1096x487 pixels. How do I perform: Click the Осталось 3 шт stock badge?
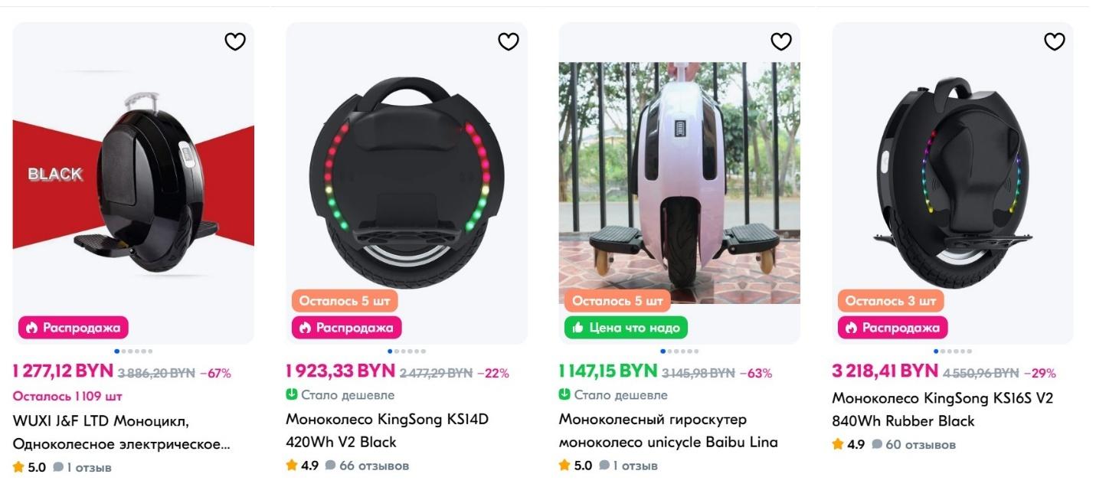click(x=891, y=301)
